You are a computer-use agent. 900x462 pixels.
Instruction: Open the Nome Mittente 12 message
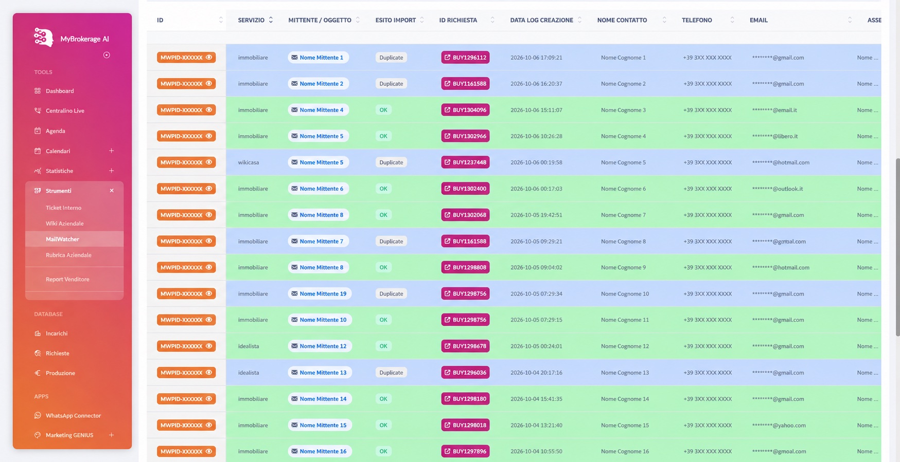(x=320, y=346)
